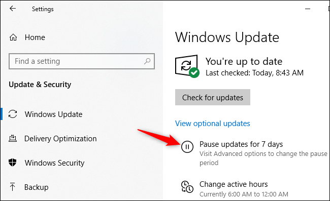Open Delivery Optimization settings
This screenshot has height=201, width=330.
60,139
